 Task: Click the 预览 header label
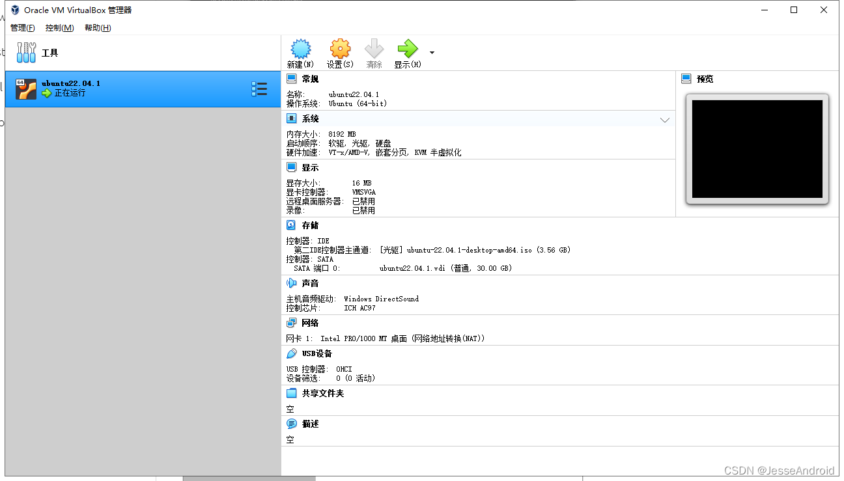(x=705, y=79)
